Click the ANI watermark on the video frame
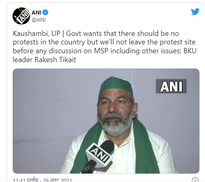The width and height of the screenshot is (205, 182). click(171, 86)
